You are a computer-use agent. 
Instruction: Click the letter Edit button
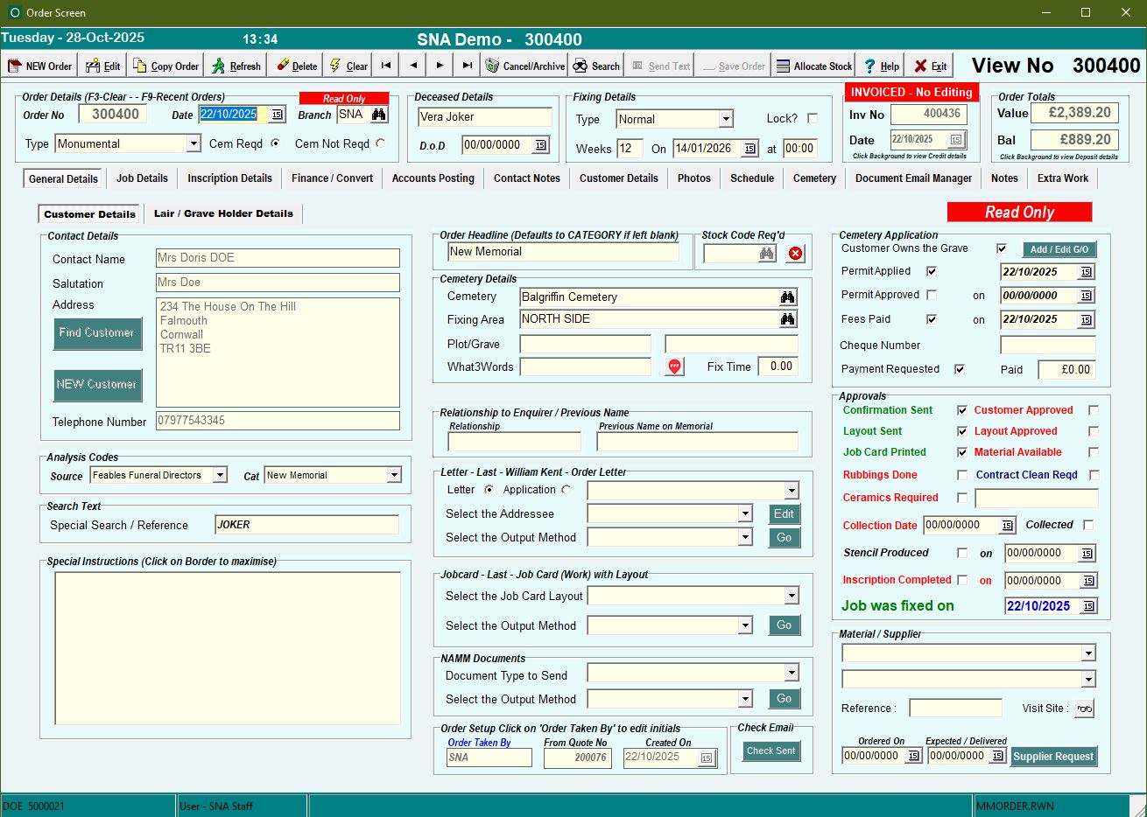coord(784,514)
